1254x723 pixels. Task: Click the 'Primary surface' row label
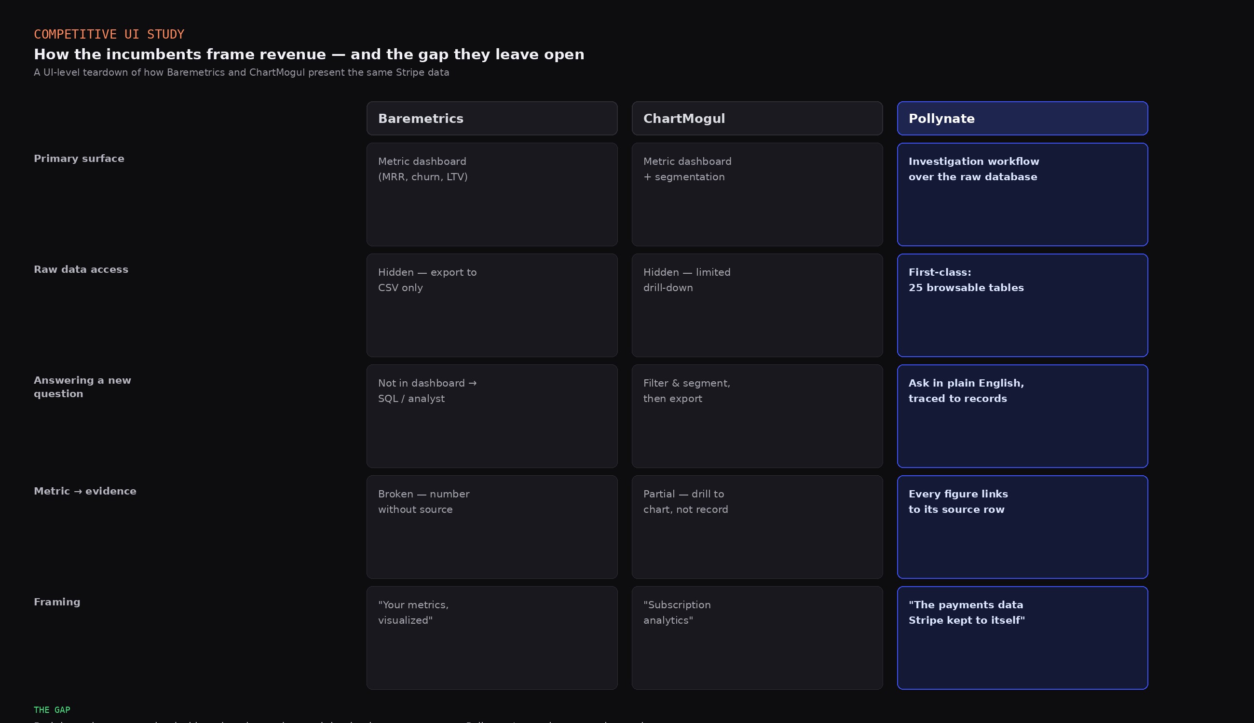pos(79,159)
